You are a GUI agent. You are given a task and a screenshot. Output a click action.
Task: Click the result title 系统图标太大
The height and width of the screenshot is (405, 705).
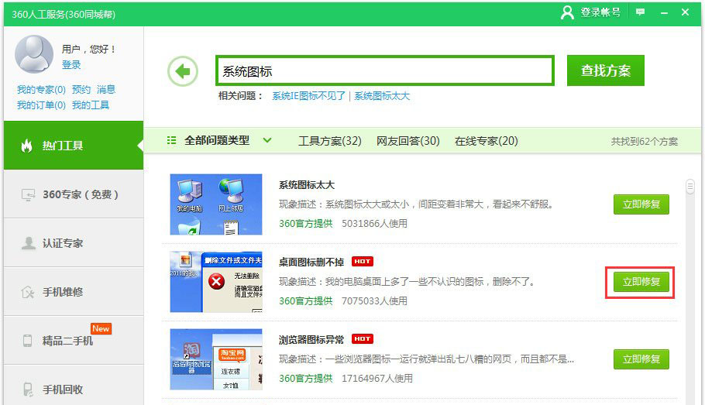(307, 185)
